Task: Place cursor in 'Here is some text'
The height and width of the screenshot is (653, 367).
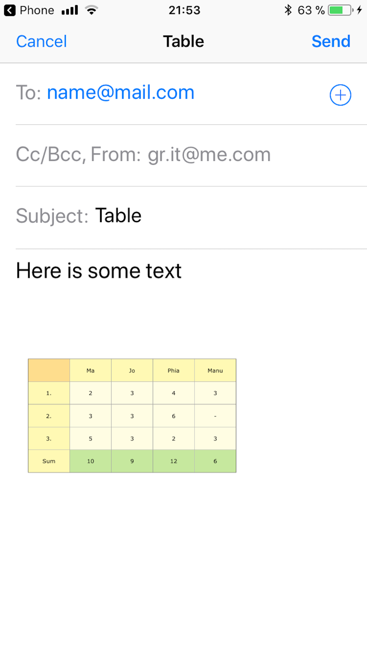Action: tap(99, 271)
